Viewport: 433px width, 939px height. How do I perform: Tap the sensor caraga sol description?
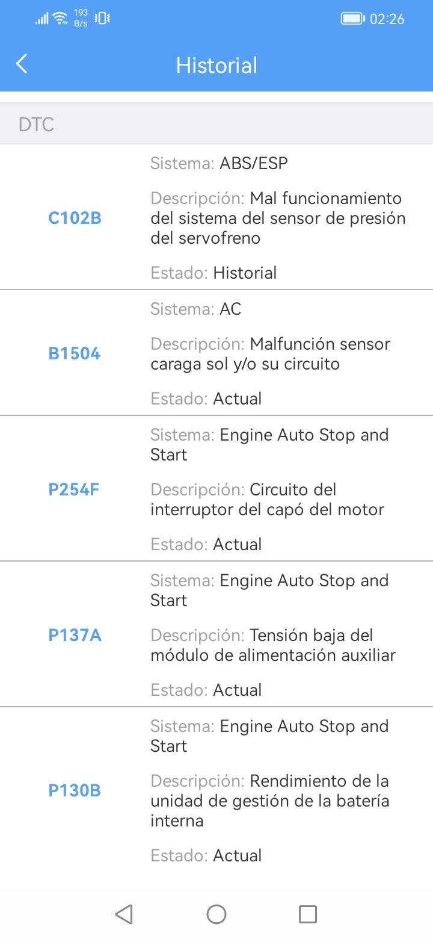pos(271,354)
